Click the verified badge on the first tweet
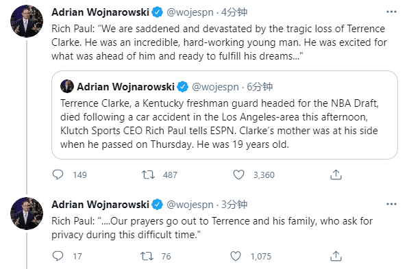This screenshot has width=409, height=269. click(158, 12)
